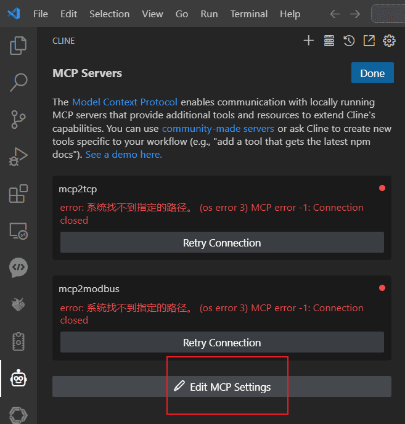Open the Model Context Protocol link
405x424 pixels.
tap(125, 102)
